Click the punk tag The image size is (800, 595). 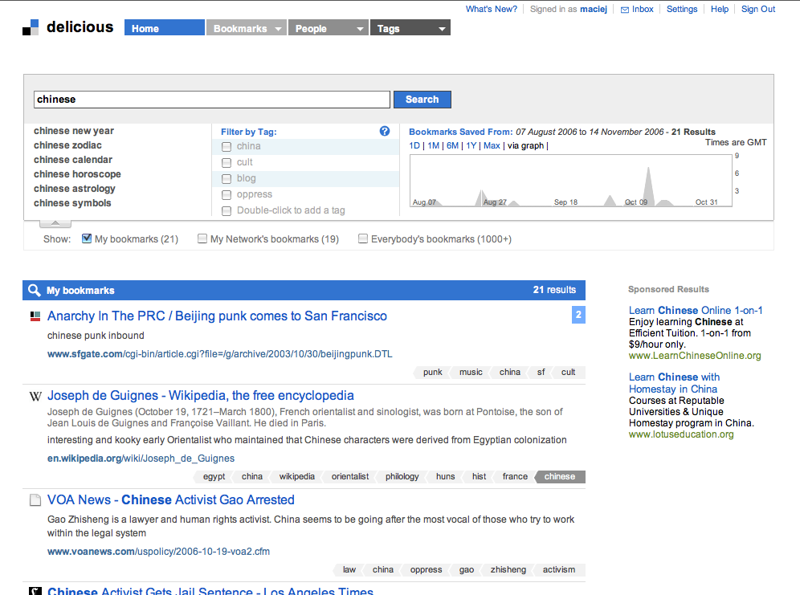[433, 373]
